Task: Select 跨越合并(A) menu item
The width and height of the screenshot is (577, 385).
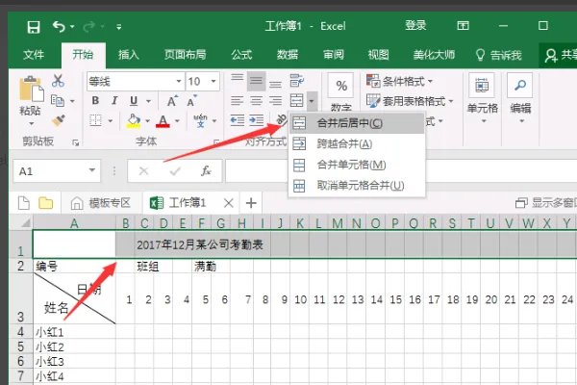Action: coord(357,143)
